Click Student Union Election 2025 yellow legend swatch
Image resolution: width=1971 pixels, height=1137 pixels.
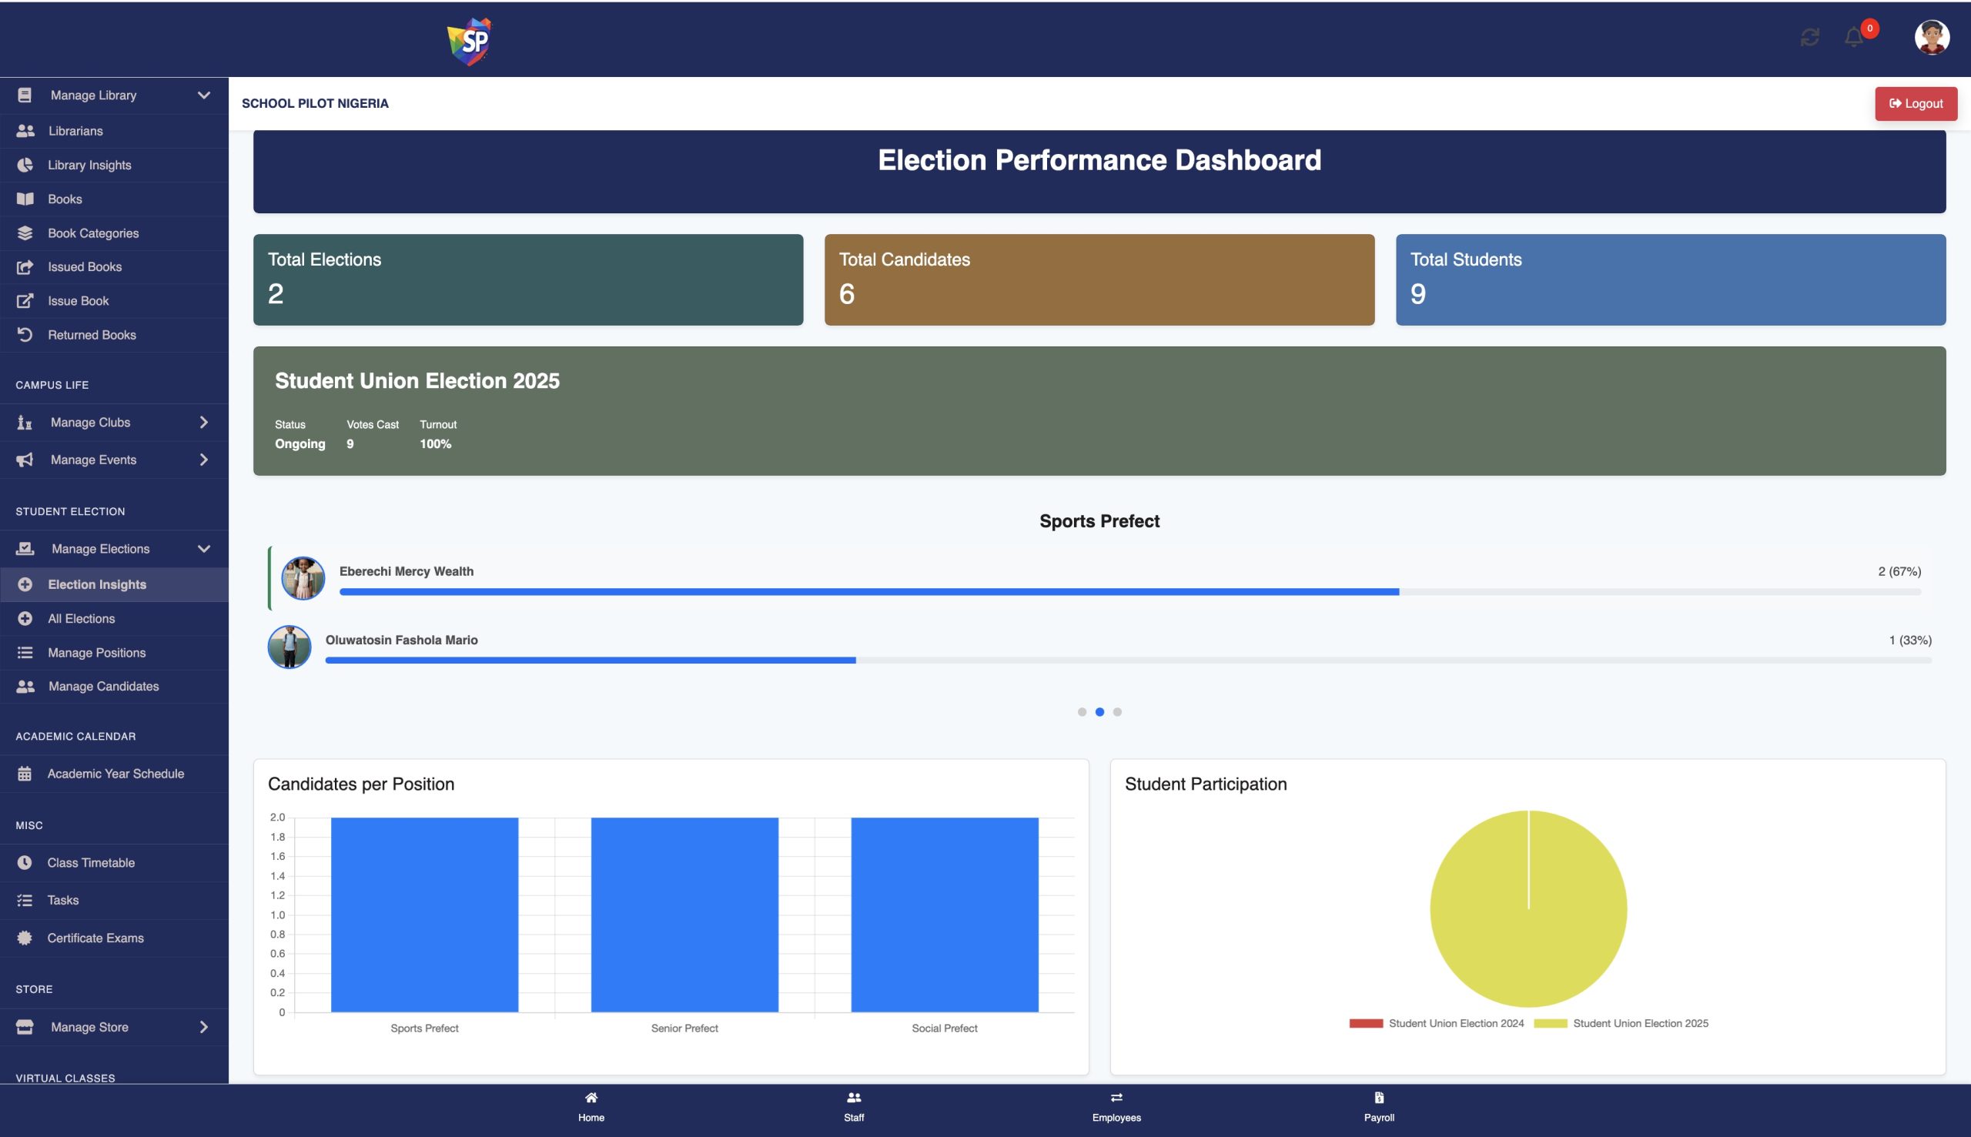[x=1549, y=1023]
